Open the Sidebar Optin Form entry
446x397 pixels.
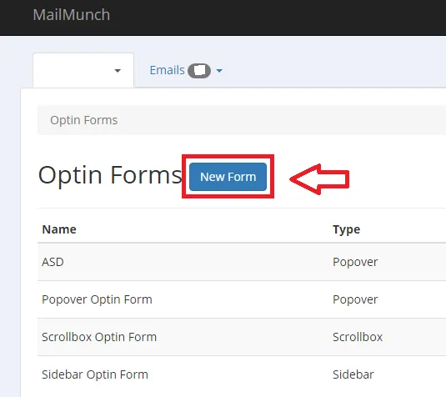coord(95,374)
